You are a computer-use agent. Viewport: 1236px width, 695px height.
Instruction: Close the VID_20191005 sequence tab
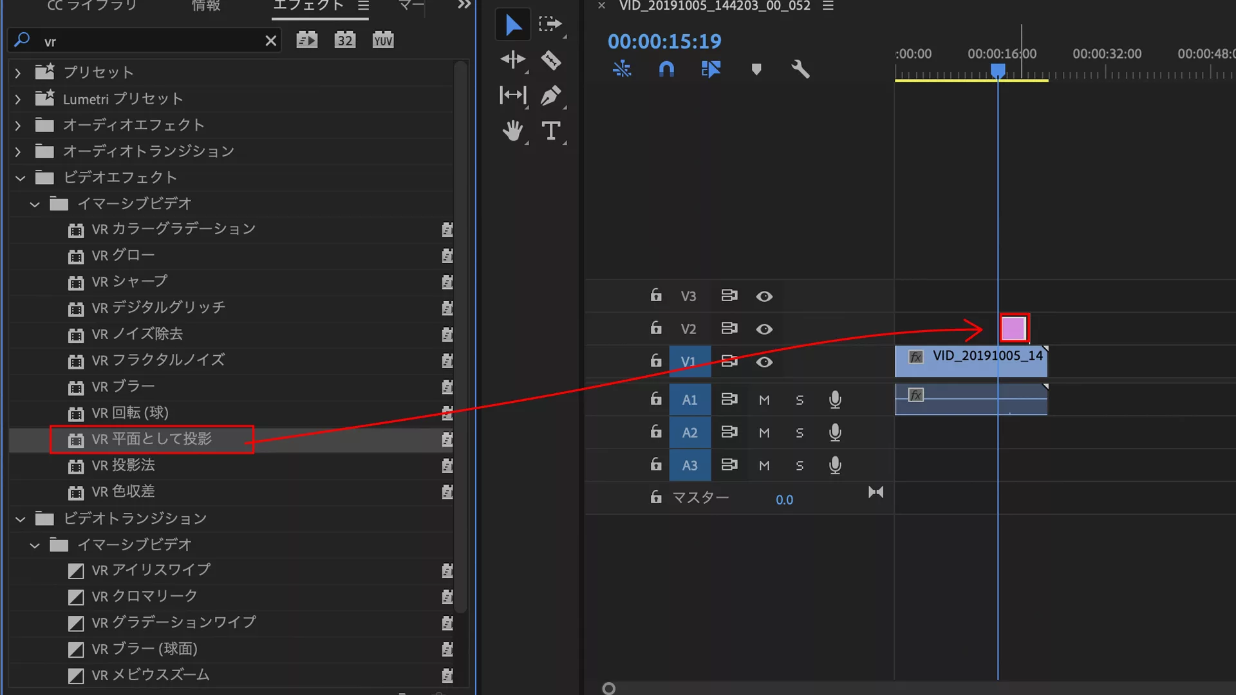[x=601, y=6]
